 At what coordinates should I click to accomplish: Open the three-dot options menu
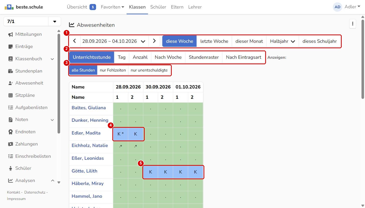coord(352,24)
